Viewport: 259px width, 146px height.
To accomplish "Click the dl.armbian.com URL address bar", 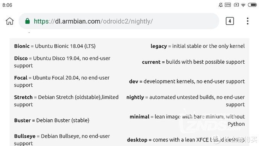I will [119, 21].
